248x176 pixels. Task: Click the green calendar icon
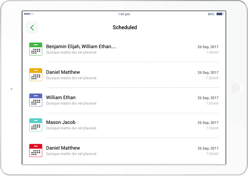pos(36,49)
